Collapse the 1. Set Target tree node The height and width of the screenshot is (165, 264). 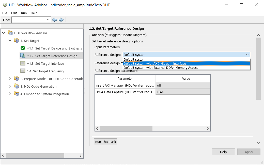[x=10, y=41]
